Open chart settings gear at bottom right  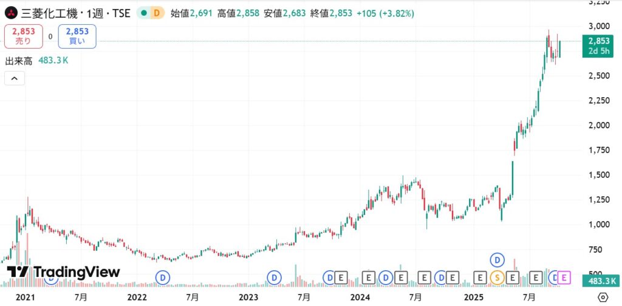(603, 297)
